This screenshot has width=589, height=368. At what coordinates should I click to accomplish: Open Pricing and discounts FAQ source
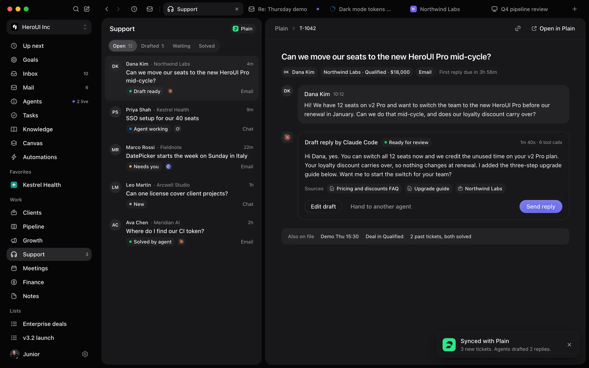coord(364,189)
